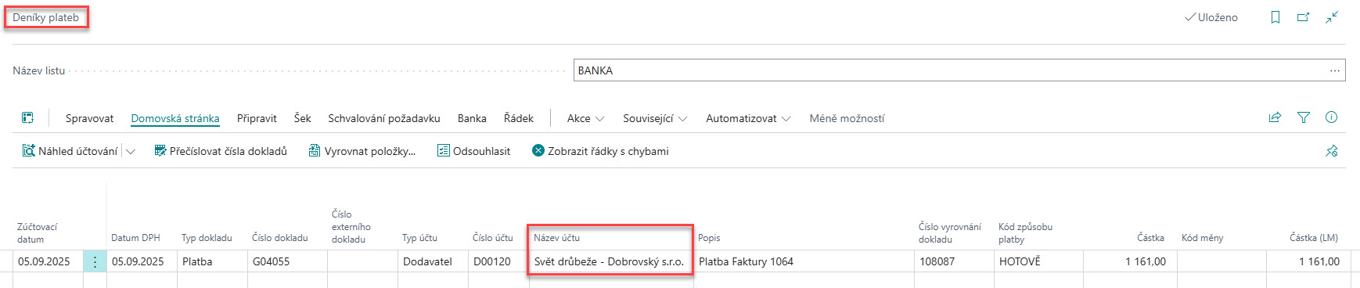Click the share icon in action bar
This screenshot has width=1360, height=288.
pos(1275,117)
